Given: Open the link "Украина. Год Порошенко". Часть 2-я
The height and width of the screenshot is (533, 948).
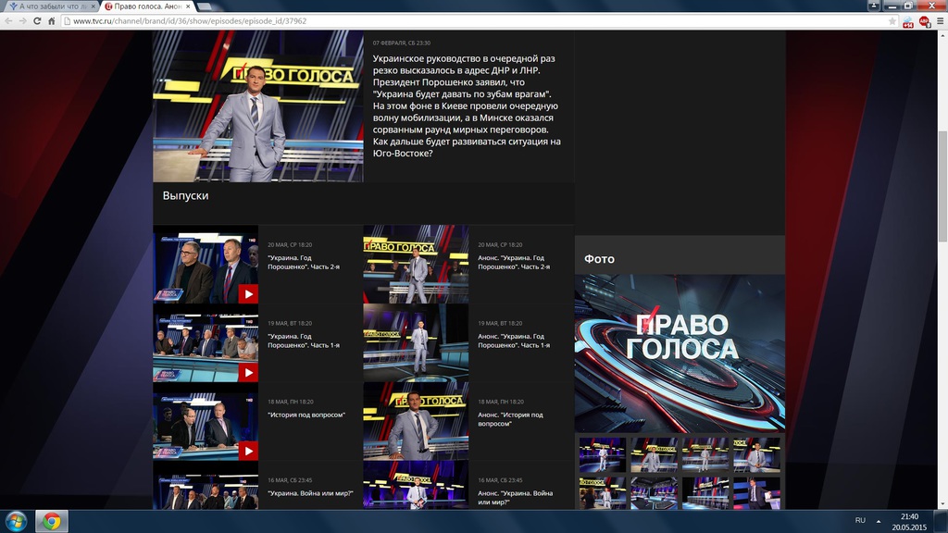Looking at the screenshot, I should tap(304, 262).
